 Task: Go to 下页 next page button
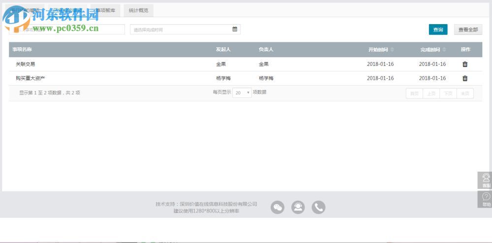[x=448, y=93]
